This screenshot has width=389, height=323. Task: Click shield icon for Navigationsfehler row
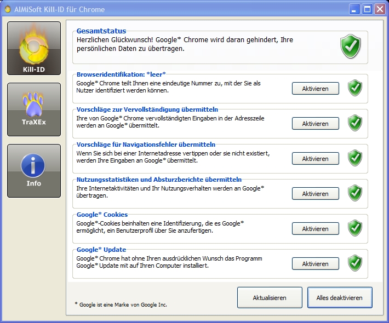[x=355, y=158]
